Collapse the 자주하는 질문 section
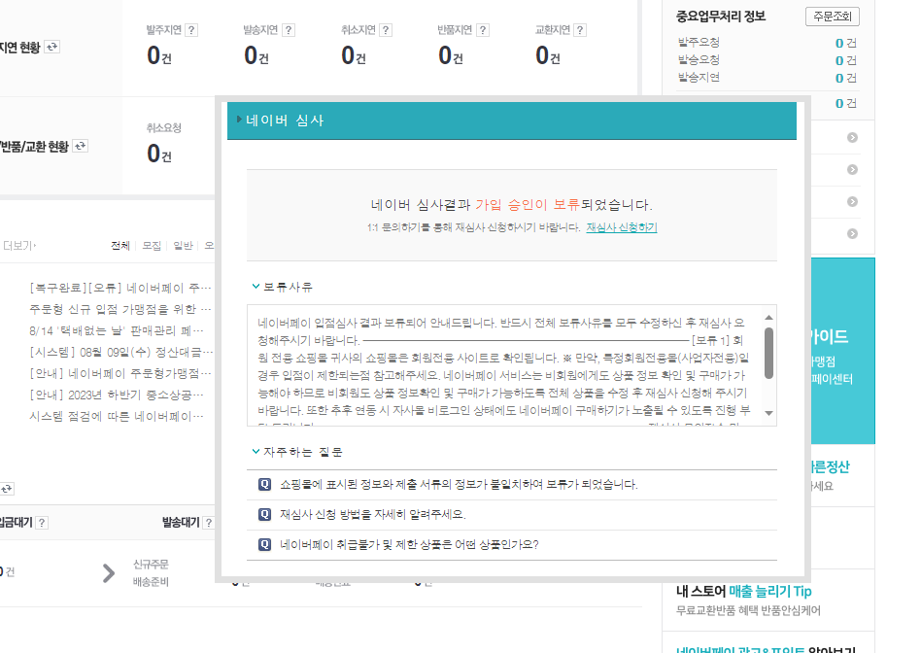Viewport: 921px width, 653px height. click(256, 452)
